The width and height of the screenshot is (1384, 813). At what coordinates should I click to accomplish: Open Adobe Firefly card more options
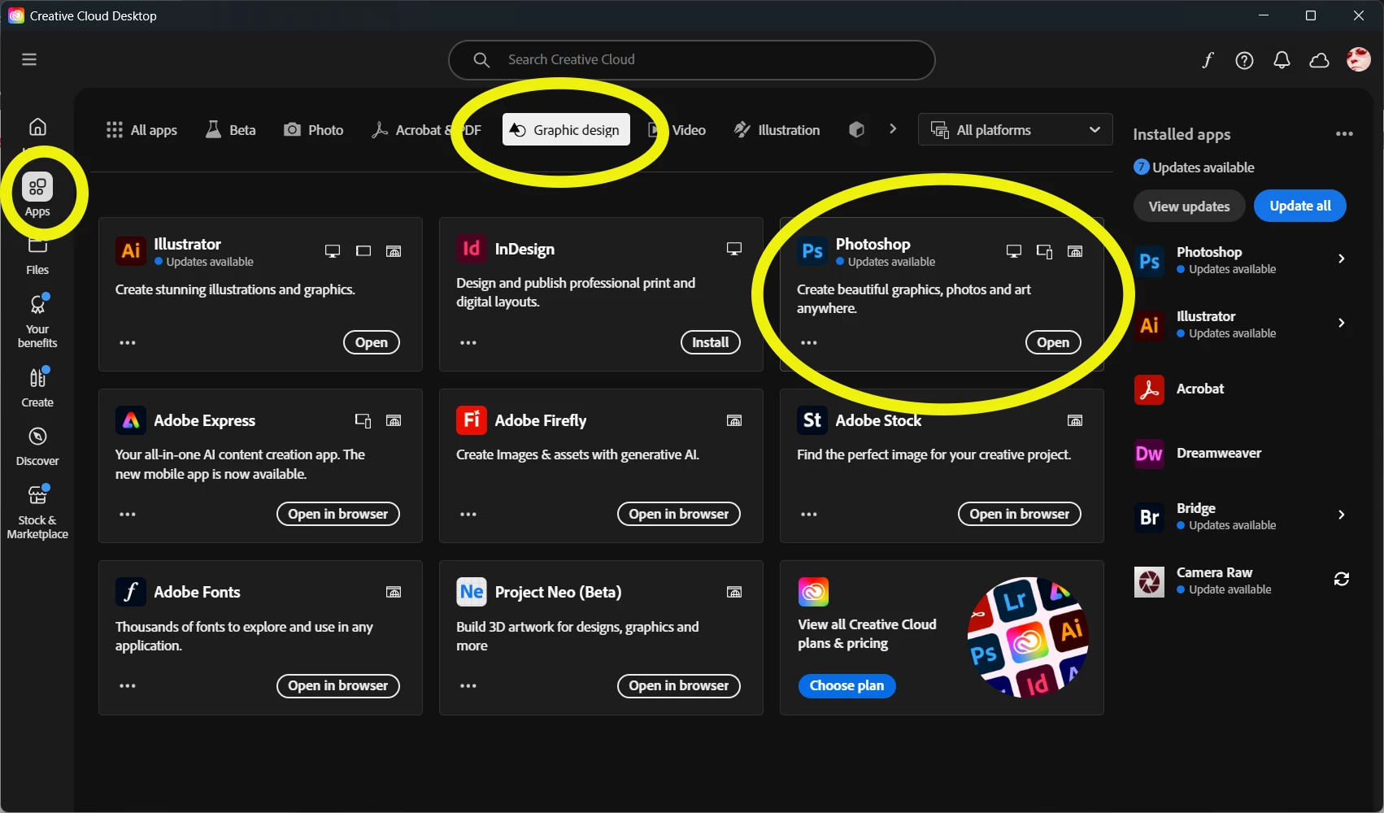[468, 514]
